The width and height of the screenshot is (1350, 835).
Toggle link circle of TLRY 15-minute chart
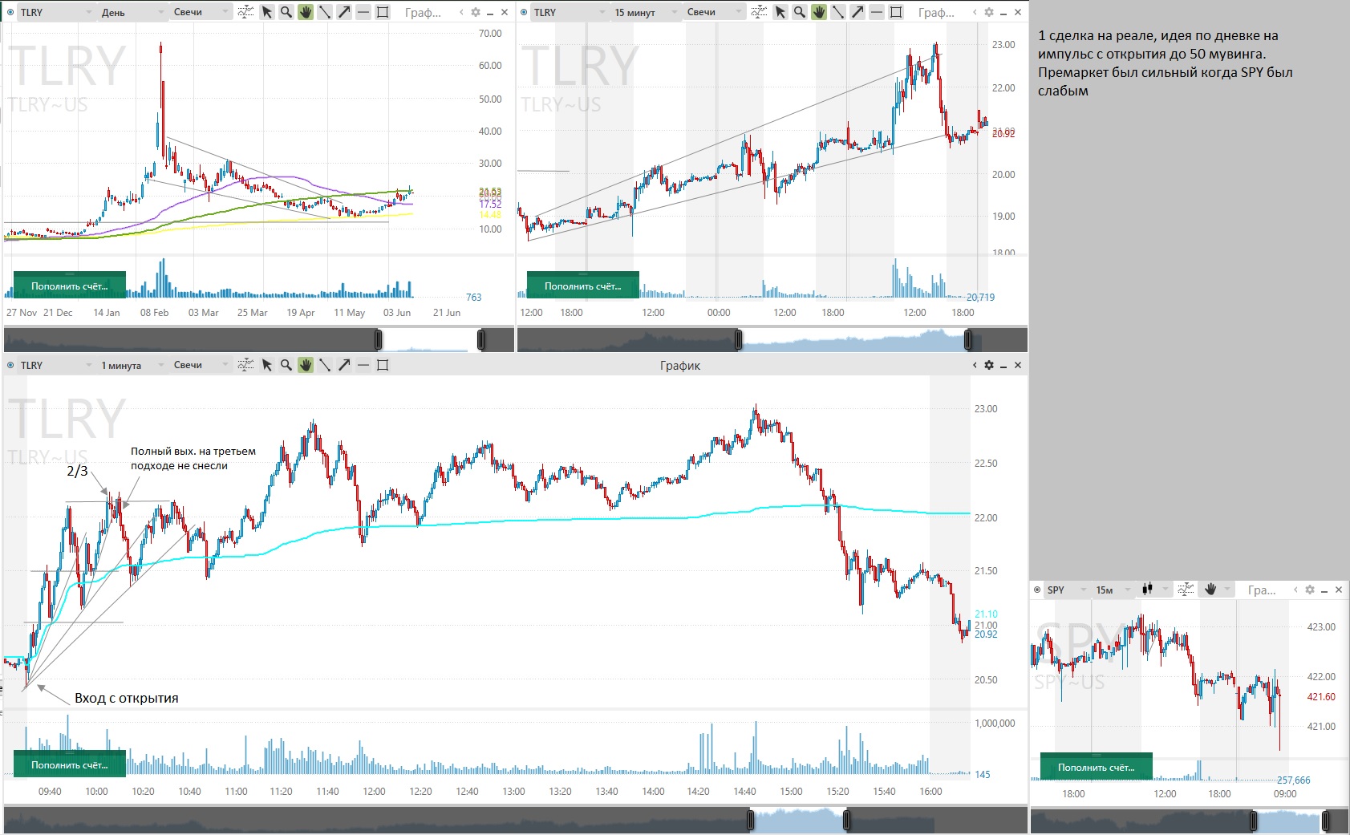[524, 12]
